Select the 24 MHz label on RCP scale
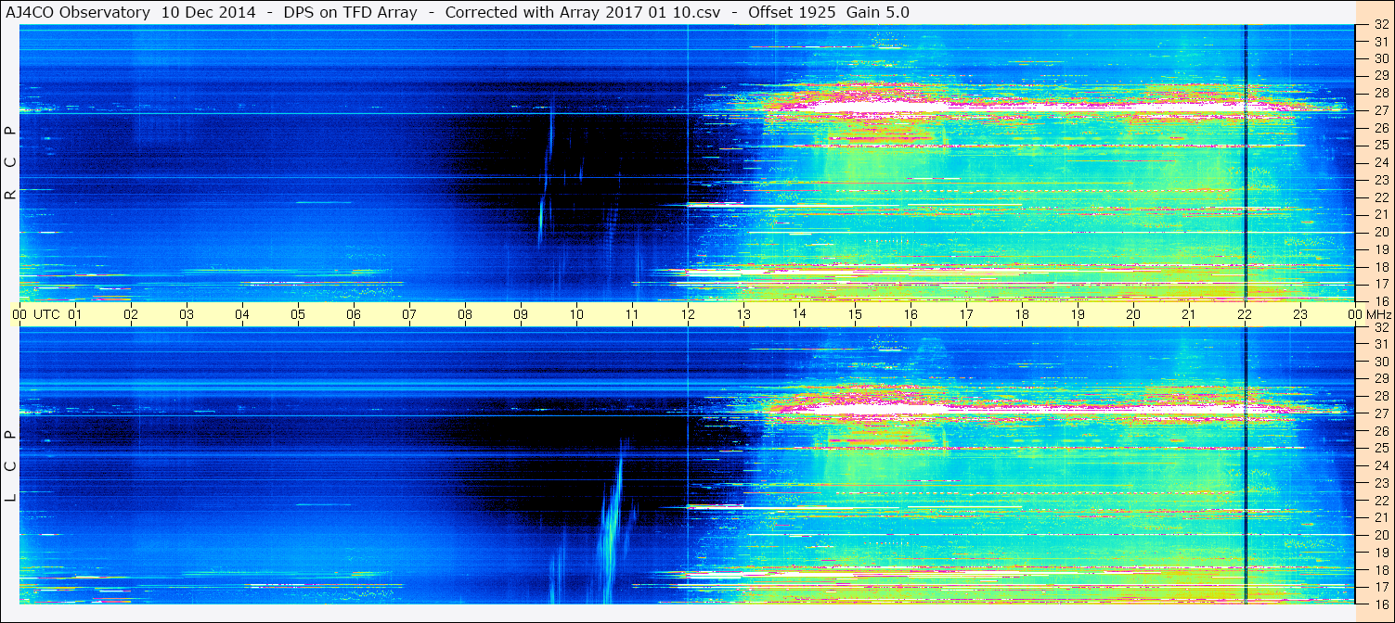This screenshot has height=623, width=1395. click(x=1381, y=162)
